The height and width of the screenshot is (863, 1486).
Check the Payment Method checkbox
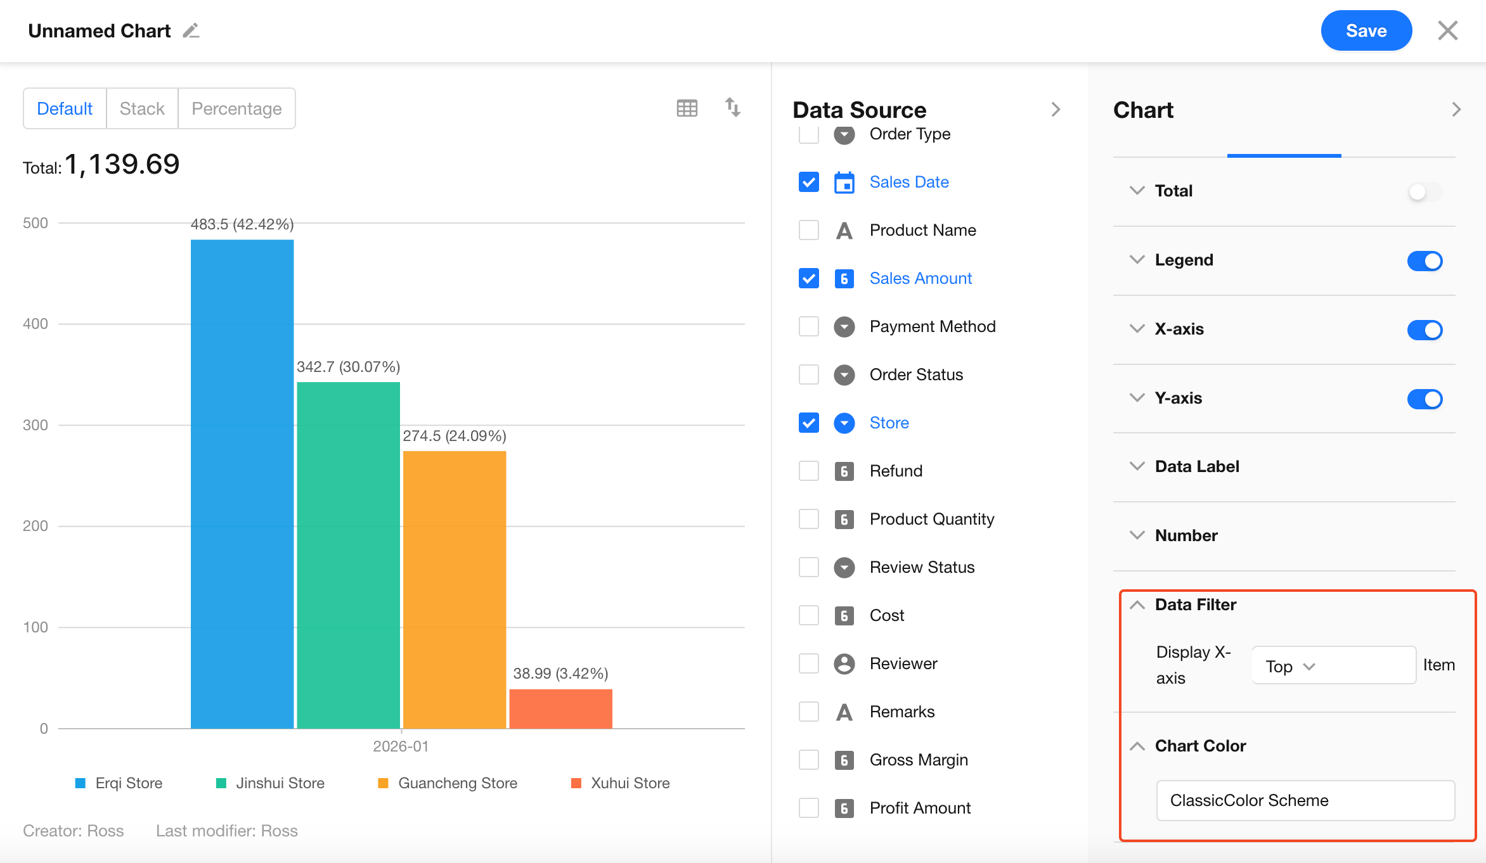click(x=808, y=326)
